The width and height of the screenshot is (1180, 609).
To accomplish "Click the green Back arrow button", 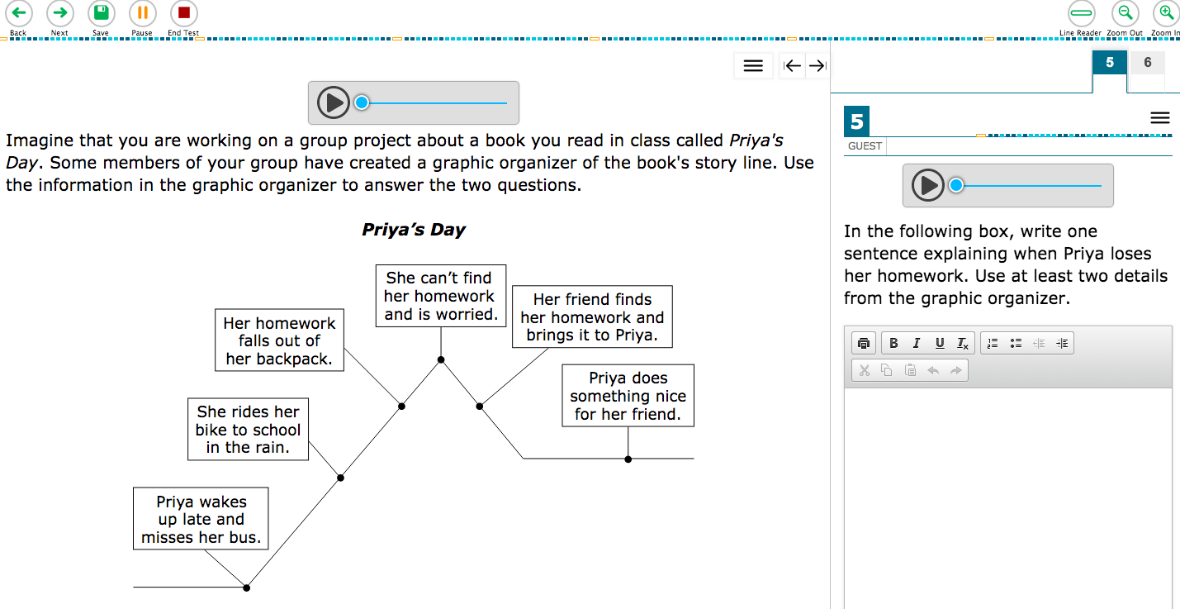I will (x=18, y=13).
